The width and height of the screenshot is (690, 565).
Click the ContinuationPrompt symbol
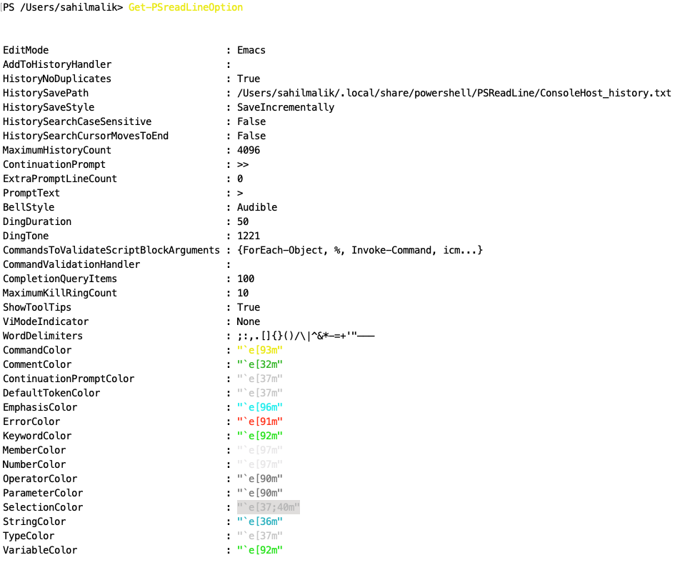coord(243,164)
